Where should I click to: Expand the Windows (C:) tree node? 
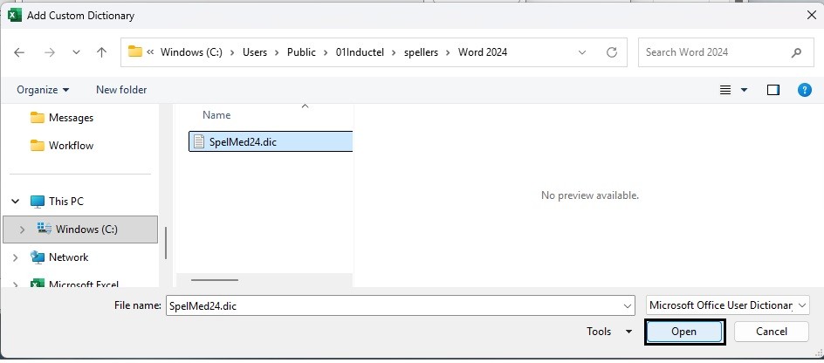pos(22,229)
